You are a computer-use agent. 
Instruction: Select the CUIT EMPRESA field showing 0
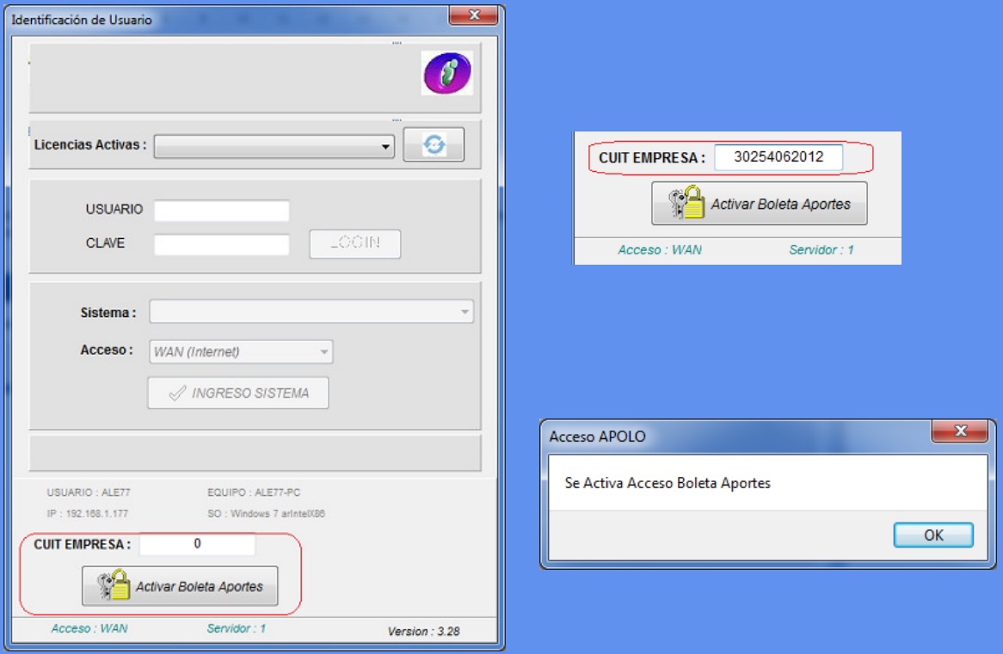(198, 545)
